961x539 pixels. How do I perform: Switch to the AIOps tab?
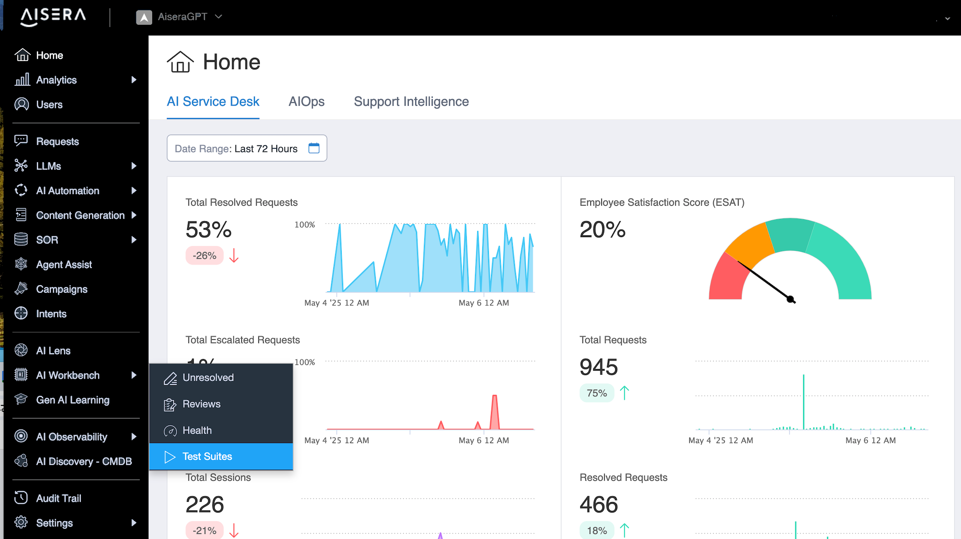click(x=306, y=101)
